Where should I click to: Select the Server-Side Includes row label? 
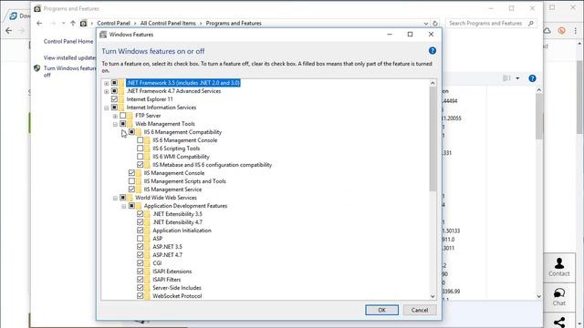click(177, 288)
